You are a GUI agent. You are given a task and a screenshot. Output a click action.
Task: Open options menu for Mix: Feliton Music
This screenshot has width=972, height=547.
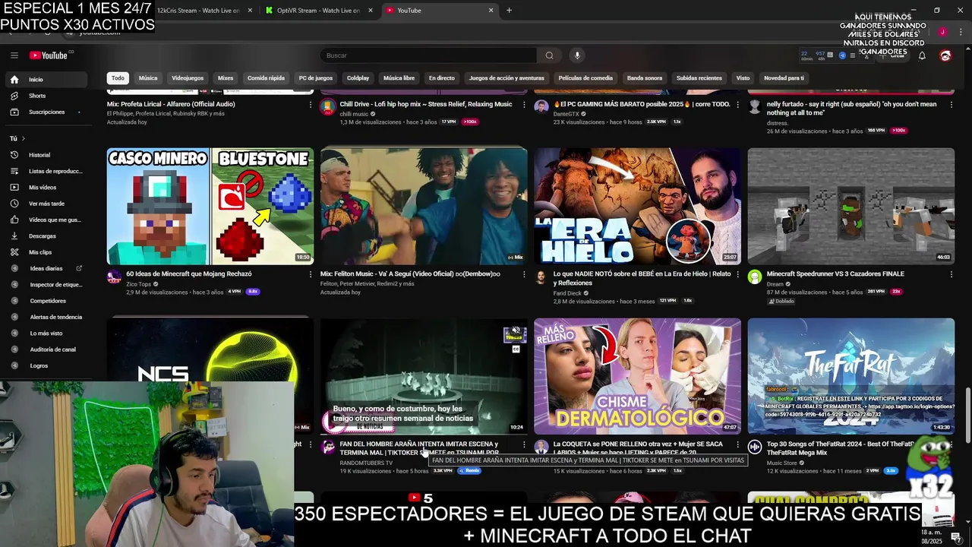pyautogui.click(x=523, y=274)
